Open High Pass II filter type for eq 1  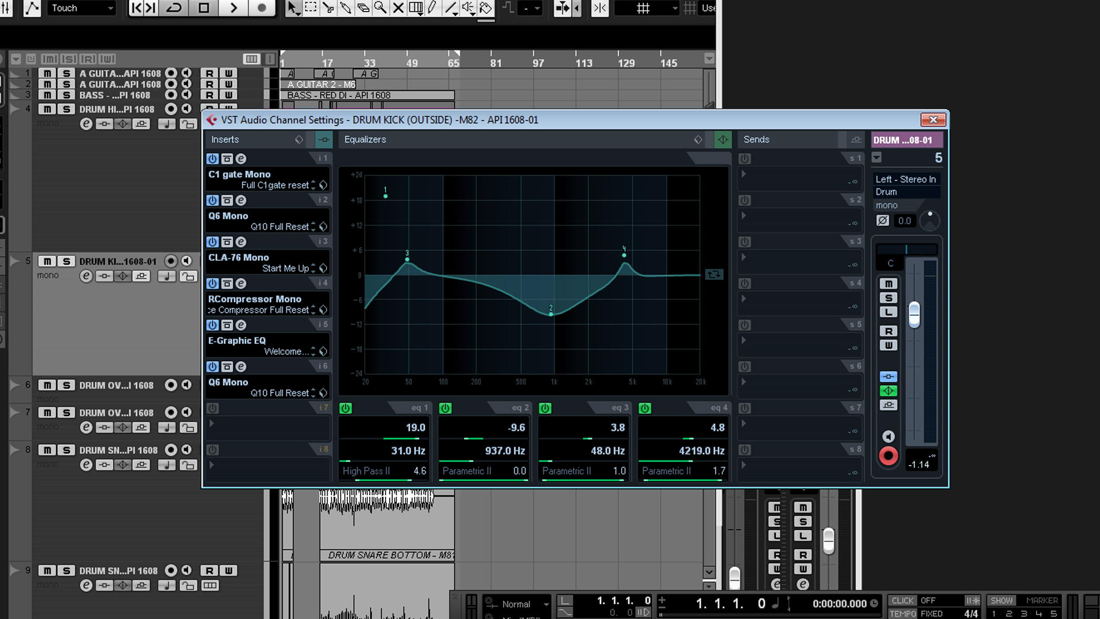(366, 471)
